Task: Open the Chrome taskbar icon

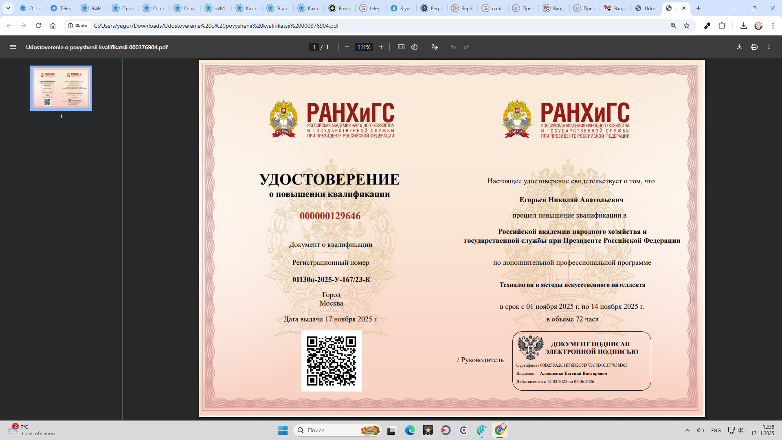Action: 500,430
